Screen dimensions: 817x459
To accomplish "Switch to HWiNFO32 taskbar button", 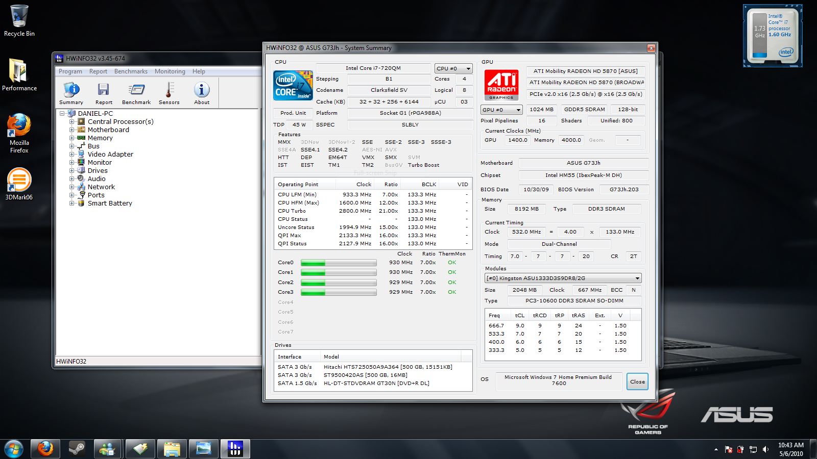I will [x=235, y=449].
